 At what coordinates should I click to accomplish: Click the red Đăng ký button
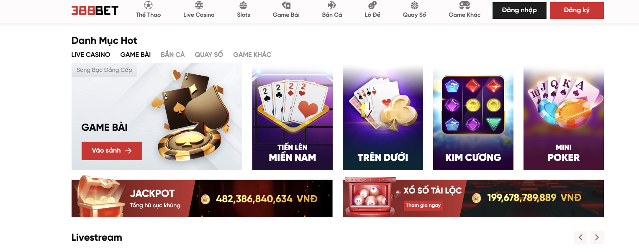(x=577, y=10)
